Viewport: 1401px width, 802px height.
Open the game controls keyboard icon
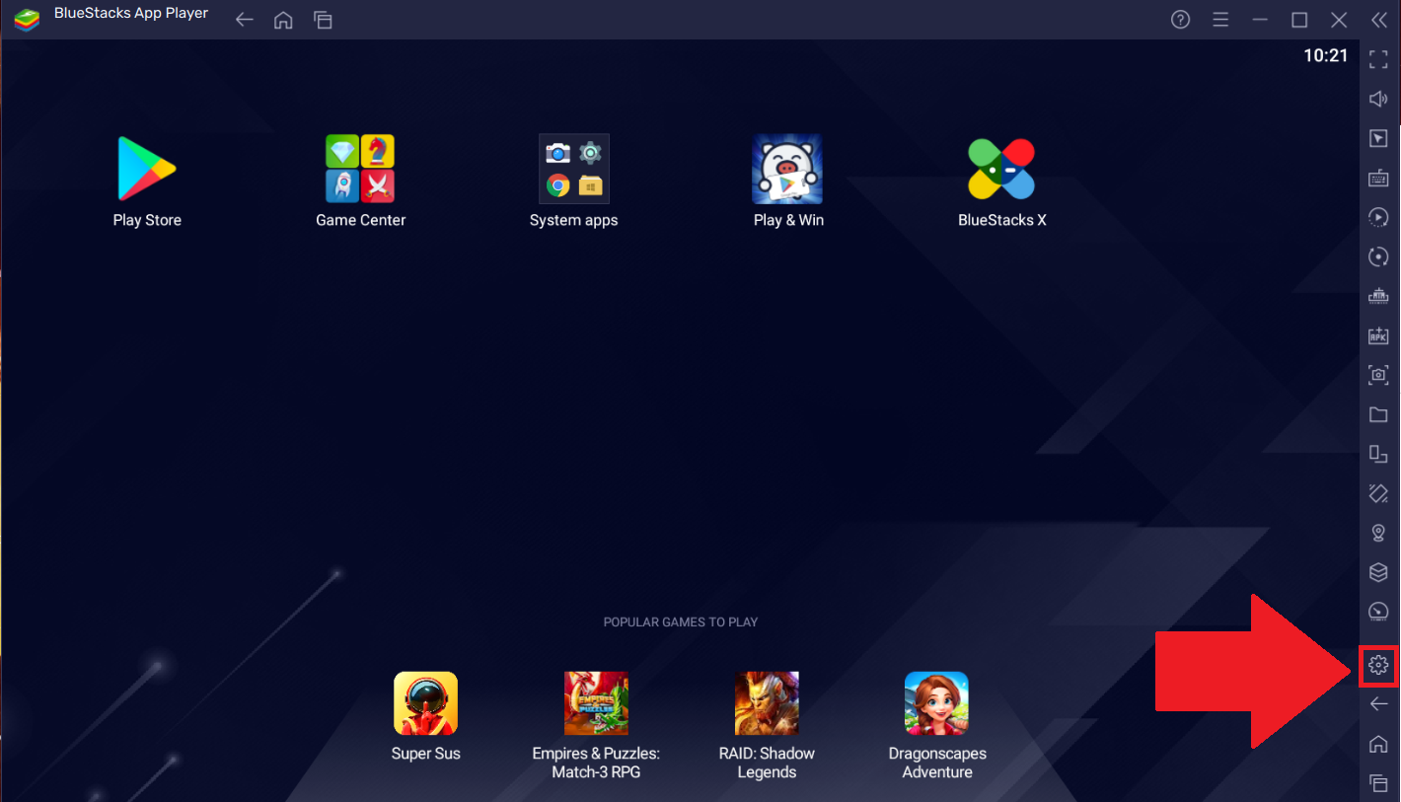[x=1378, y=178]
